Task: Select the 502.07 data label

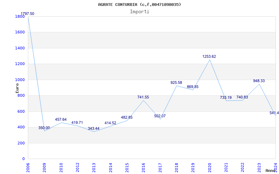Action: (x=160, y=116)
